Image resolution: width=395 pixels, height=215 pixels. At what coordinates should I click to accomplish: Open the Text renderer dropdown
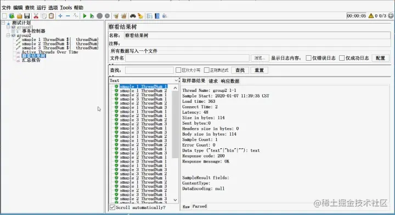pyautogui.click(x=144, y=80)
